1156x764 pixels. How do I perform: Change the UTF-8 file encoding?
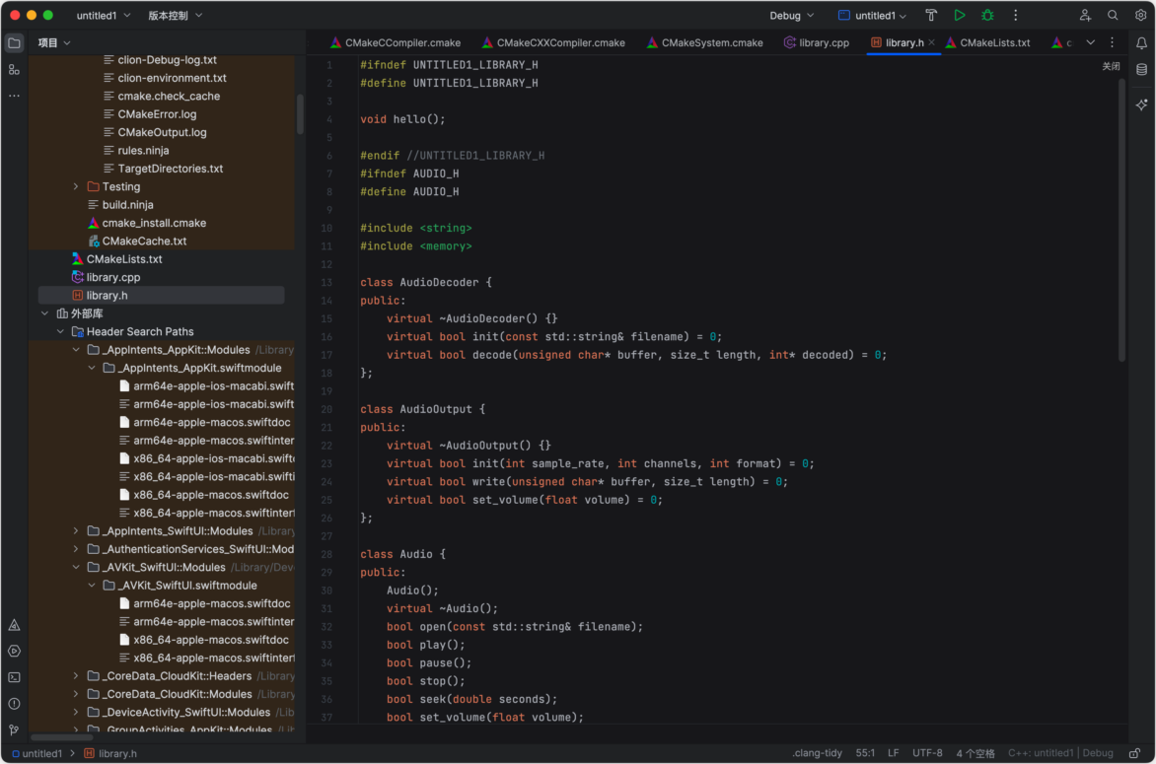point(927,753)
